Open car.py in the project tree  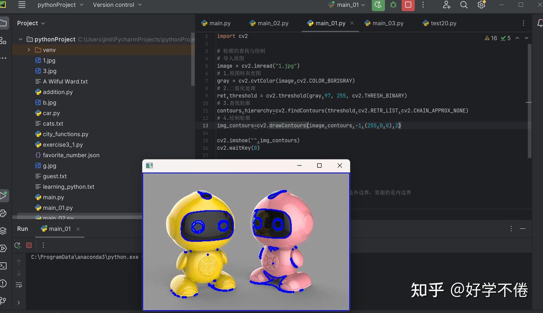(51, 113)
